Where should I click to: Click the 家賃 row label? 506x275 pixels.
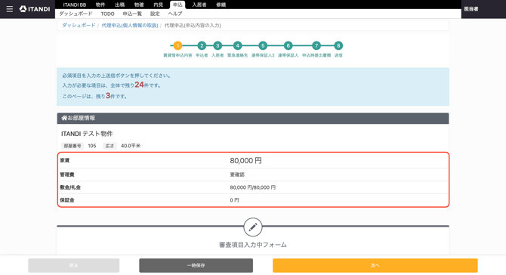click(64, 160)
